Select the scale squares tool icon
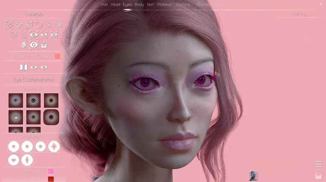The width and height of the screenshot is (326, 182). (x=29, y=25)
